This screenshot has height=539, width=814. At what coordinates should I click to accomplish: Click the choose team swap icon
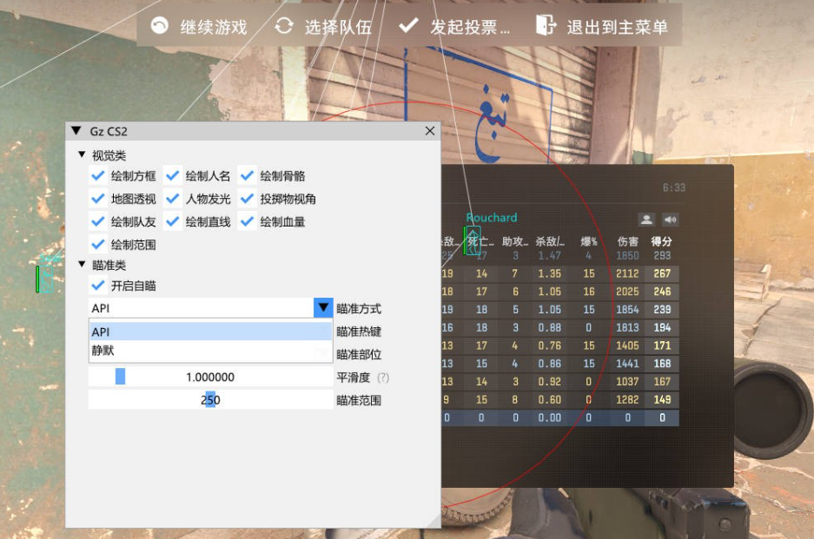284,25
